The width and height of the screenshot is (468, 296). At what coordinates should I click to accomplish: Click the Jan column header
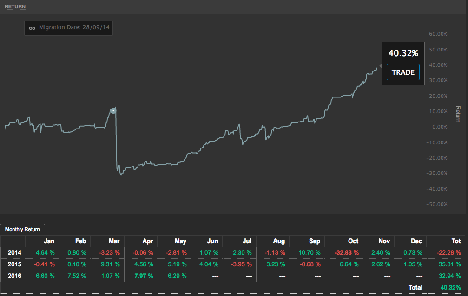coord(48,241)
